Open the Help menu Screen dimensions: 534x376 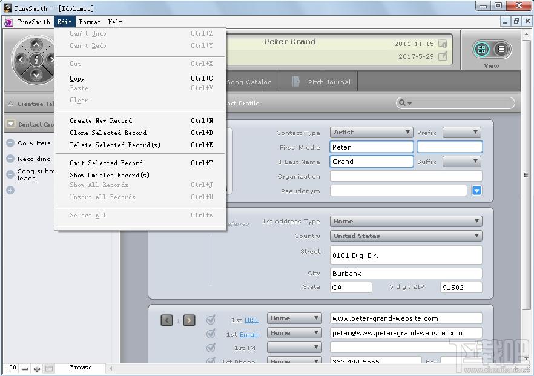115,22
